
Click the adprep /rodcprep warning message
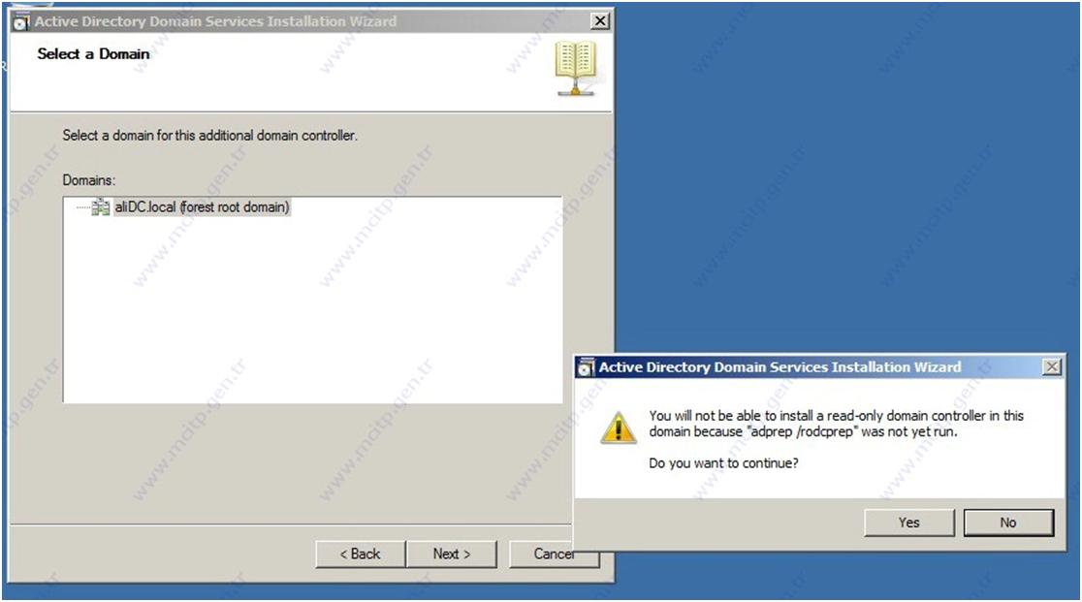(836, 424)
